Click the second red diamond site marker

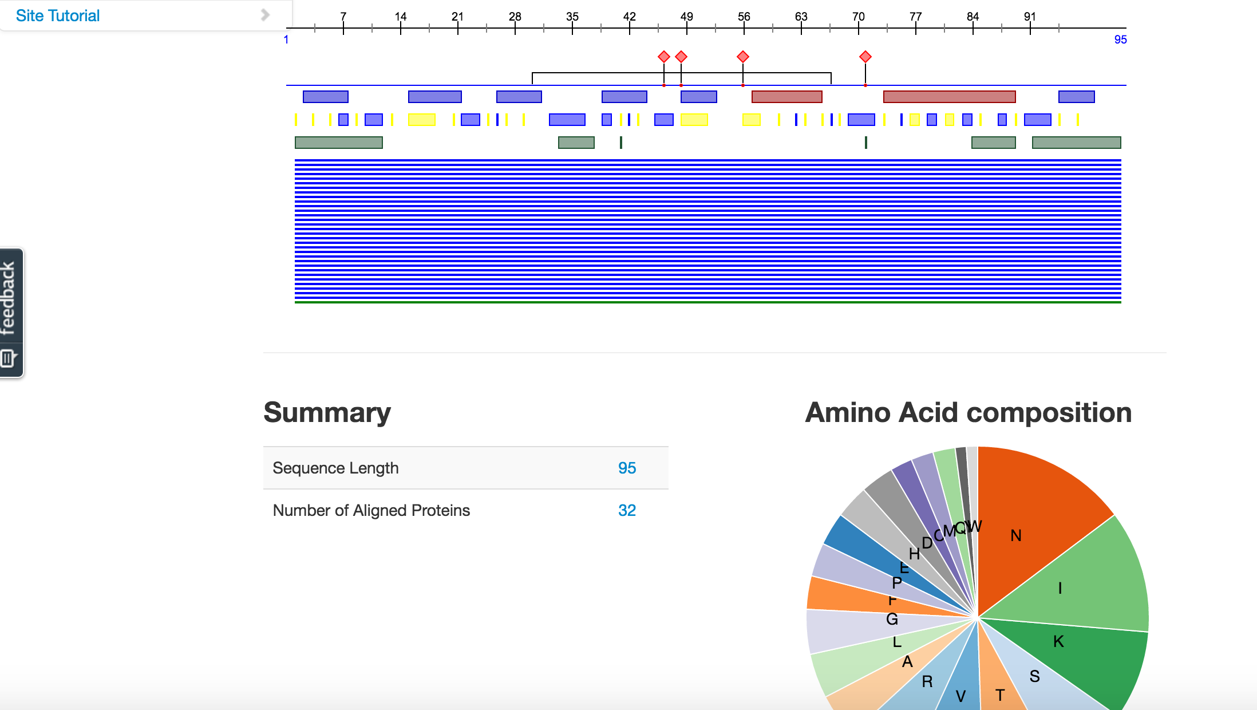681,57
